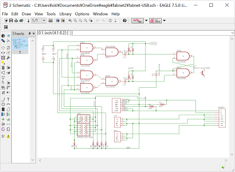Click the Stop command icon
The image size is (235, 172).
tap(110, 21)
